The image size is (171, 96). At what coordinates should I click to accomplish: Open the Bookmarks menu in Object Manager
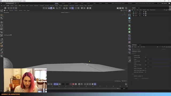153,10
